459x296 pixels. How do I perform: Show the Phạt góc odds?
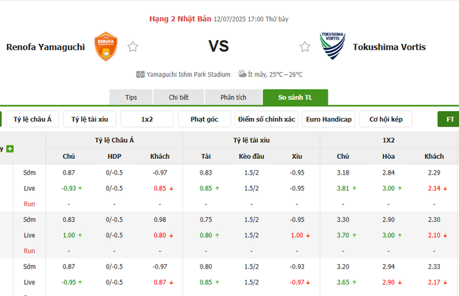click(x=204, y=119)
